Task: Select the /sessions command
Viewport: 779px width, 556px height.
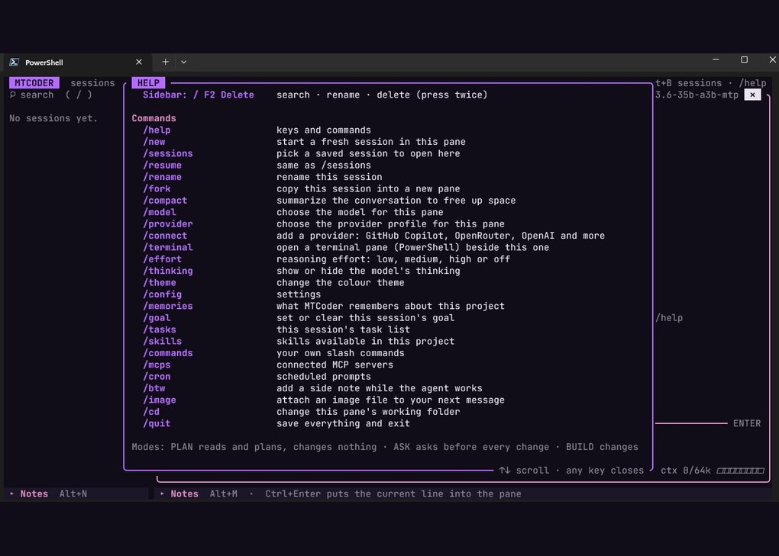Action: click(x=168, y=154)
